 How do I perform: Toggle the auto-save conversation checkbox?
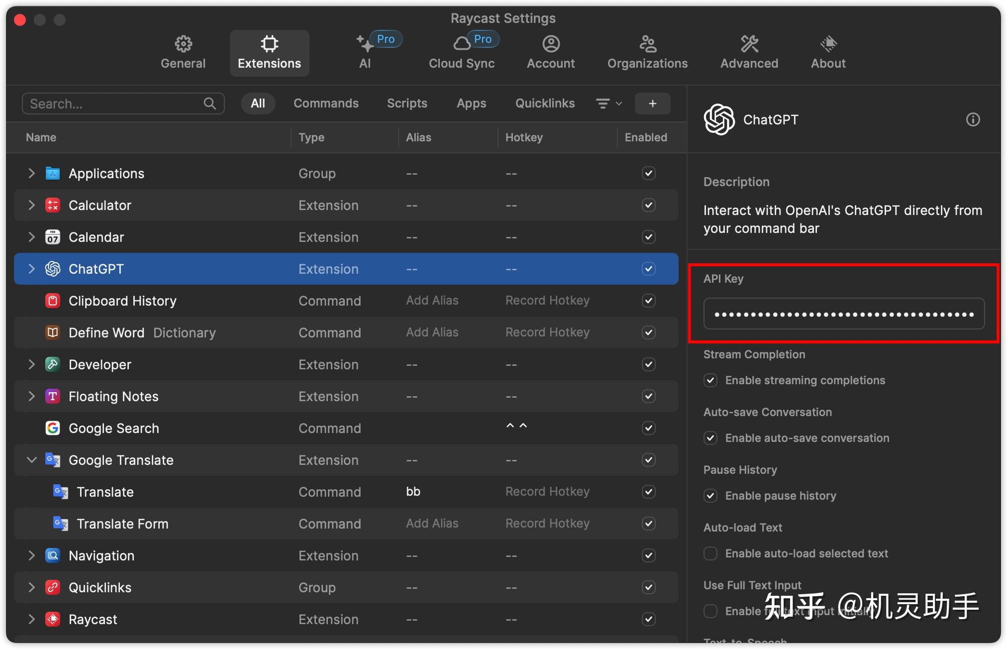click(710, 438)
